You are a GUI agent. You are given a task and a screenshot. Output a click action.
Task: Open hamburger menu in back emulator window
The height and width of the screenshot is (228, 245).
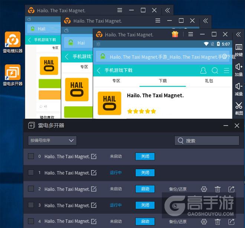120,10
